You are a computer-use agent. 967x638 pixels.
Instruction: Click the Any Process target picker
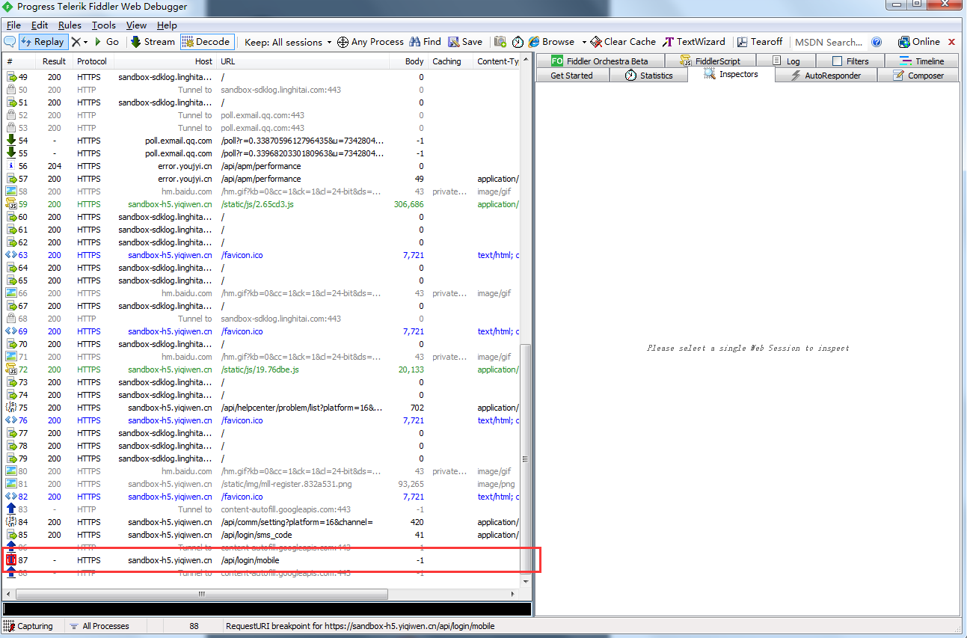pos(370,42)
